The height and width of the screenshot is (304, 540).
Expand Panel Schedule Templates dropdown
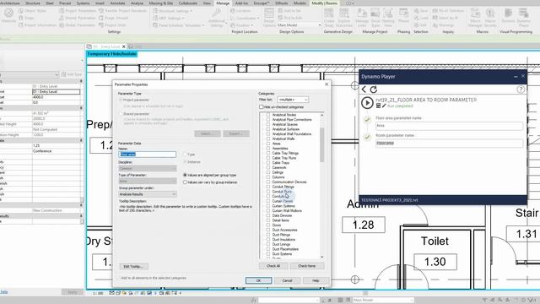202,25
